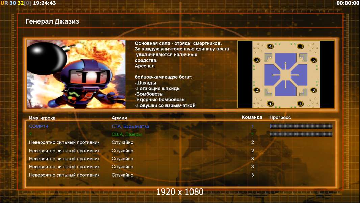The width and height of the screenshot is (360, 203).
Task: Click the -Бомбовозы list entry
Action: pos(149,94)
